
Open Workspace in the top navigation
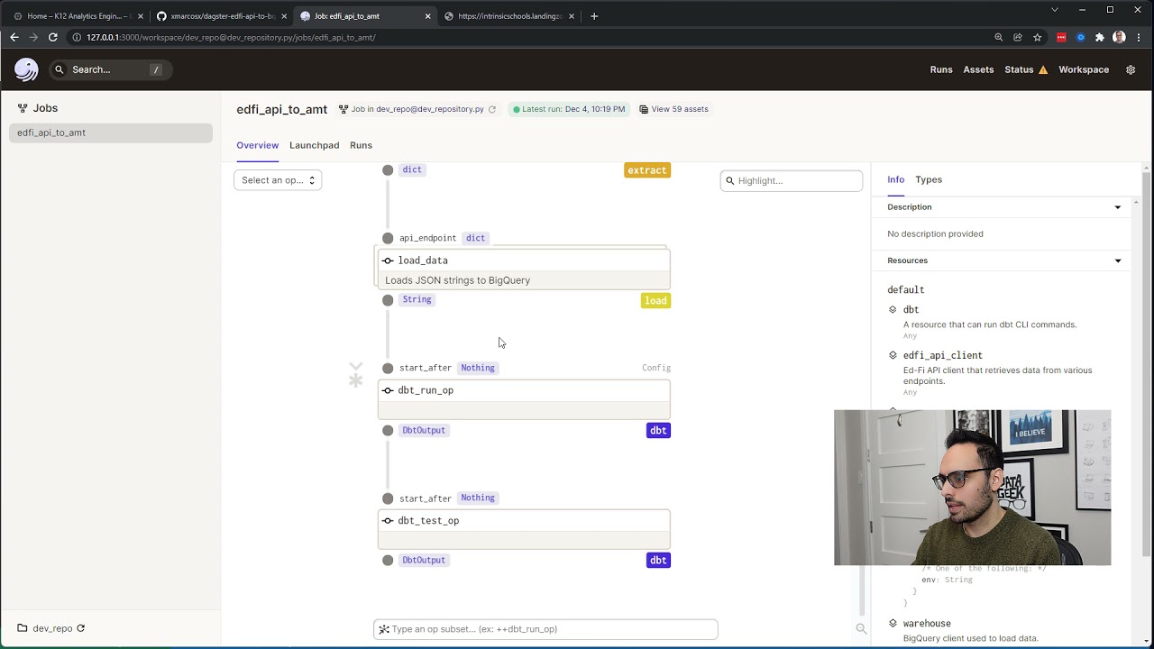(x=1084, y=69)
